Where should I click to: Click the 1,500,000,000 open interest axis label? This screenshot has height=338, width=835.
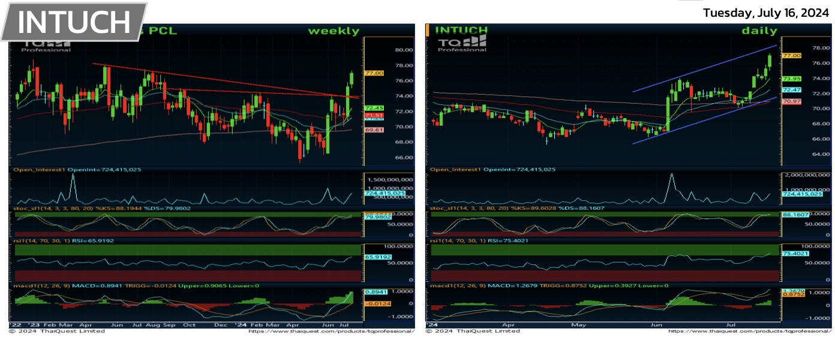click(x=389, y=179)
